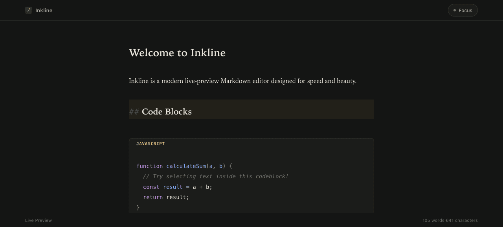The image size is (503, 227).
Task: Click the Inkline pen logo icon
Action: point(29,10)
